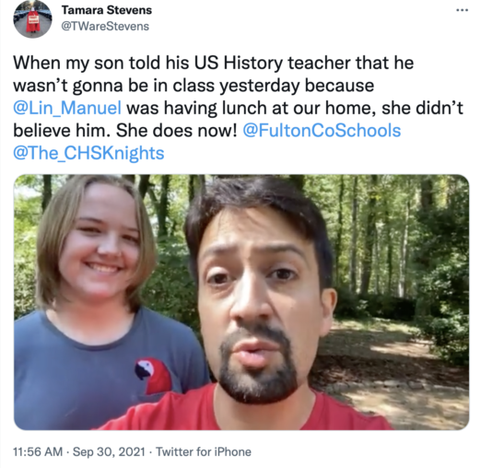
Task: Select the Sep 30, 2021 date
Action: click(109, 451)
